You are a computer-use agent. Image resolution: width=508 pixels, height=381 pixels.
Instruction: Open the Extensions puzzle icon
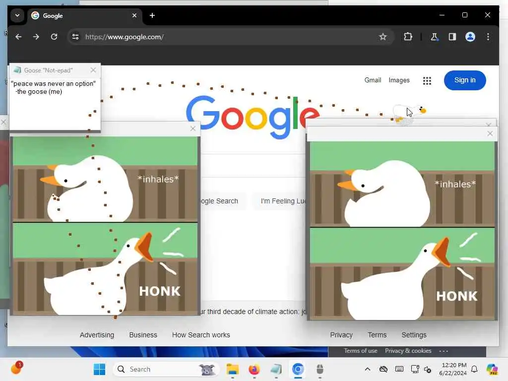(408, 37)
